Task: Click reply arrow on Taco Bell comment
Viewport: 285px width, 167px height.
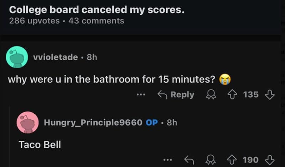Action: (x=189, y=160)
